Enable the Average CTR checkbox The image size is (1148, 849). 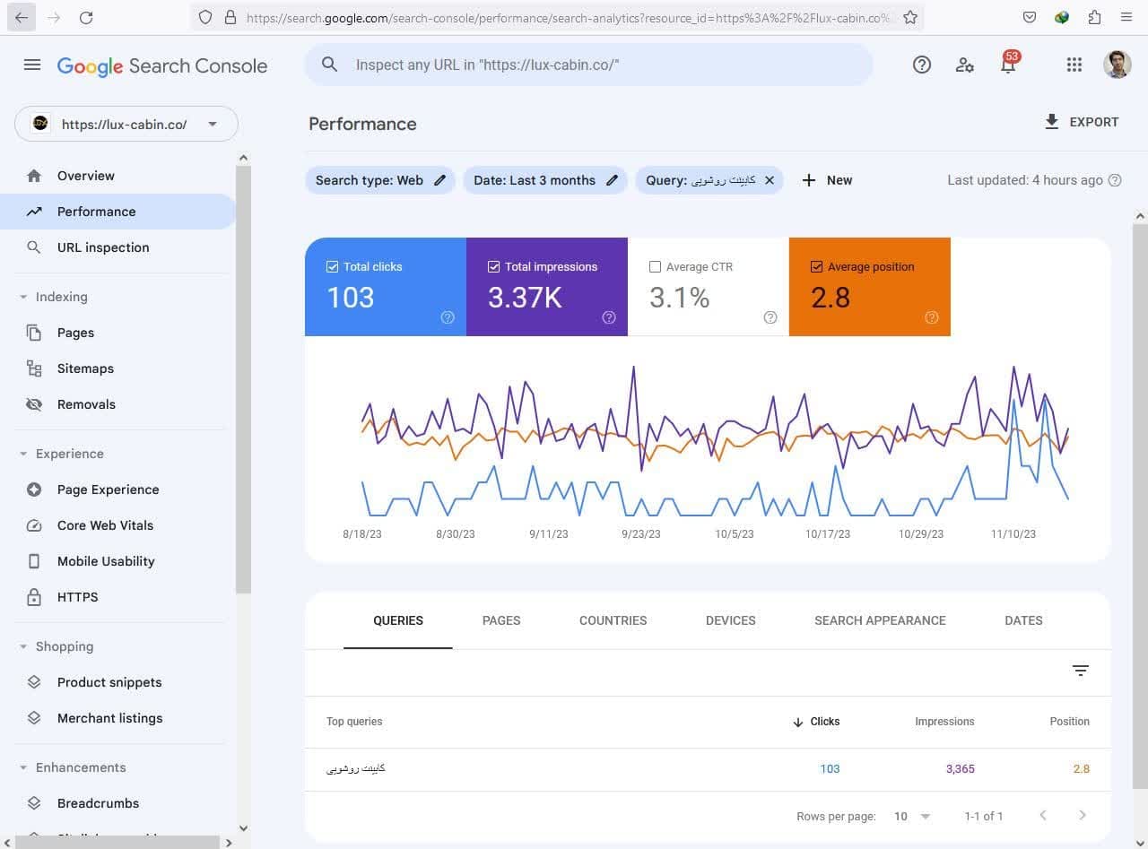pos(655,267)
